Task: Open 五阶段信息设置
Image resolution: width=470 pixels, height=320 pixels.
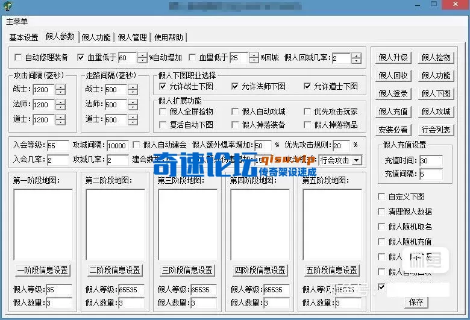Action: point(332,270)
